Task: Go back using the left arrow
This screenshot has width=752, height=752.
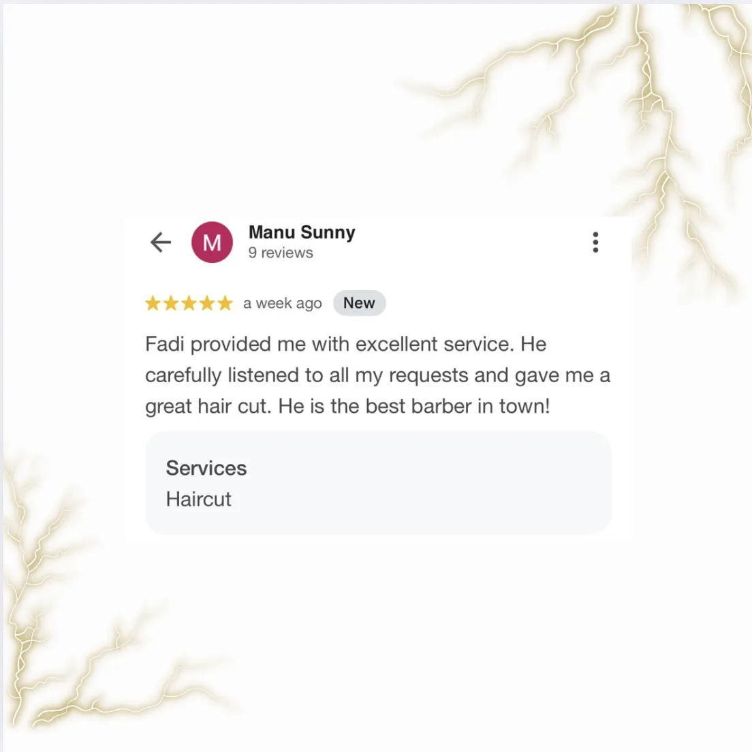Action: pos(161,242)
